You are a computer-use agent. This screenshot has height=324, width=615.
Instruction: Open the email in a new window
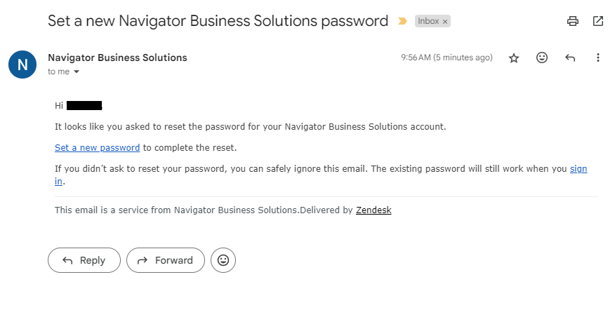coord(597,21)
